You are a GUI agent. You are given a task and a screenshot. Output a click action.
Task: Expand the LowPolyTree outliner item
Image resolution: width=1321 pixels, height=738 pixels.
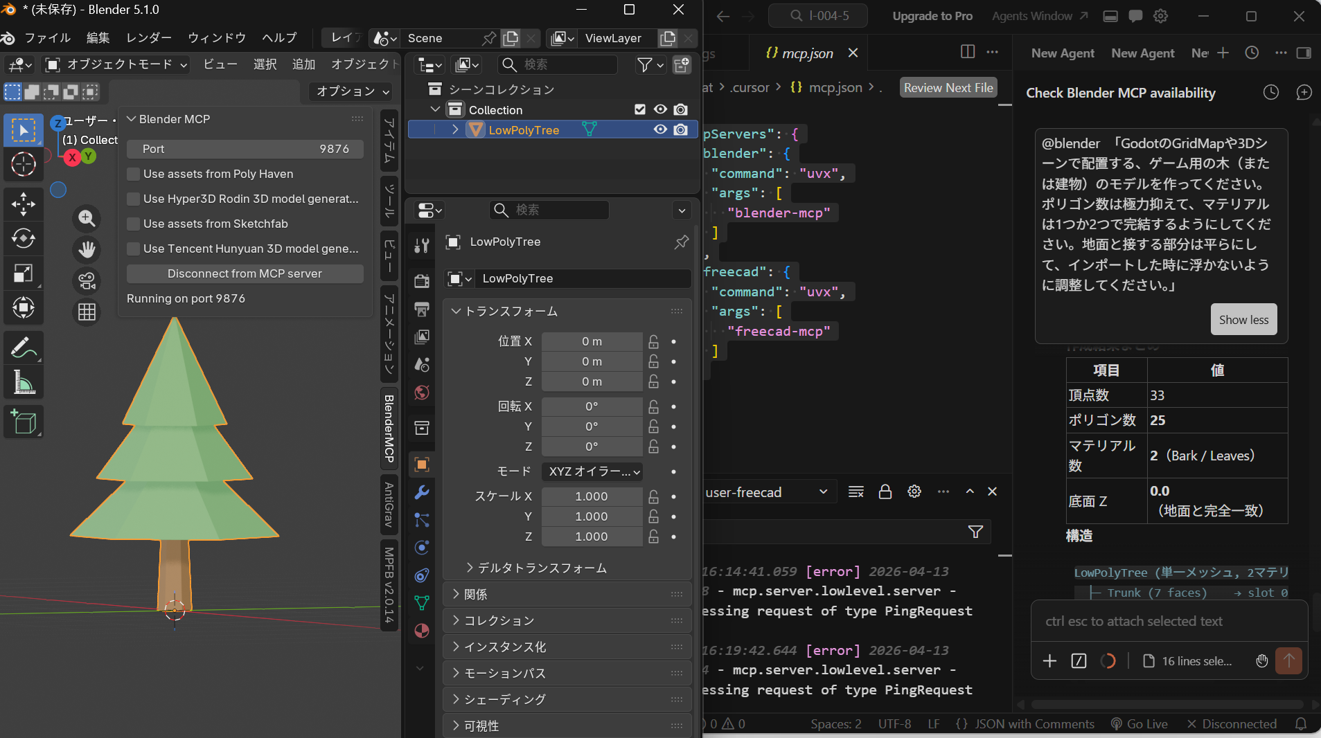coord(455,129)
